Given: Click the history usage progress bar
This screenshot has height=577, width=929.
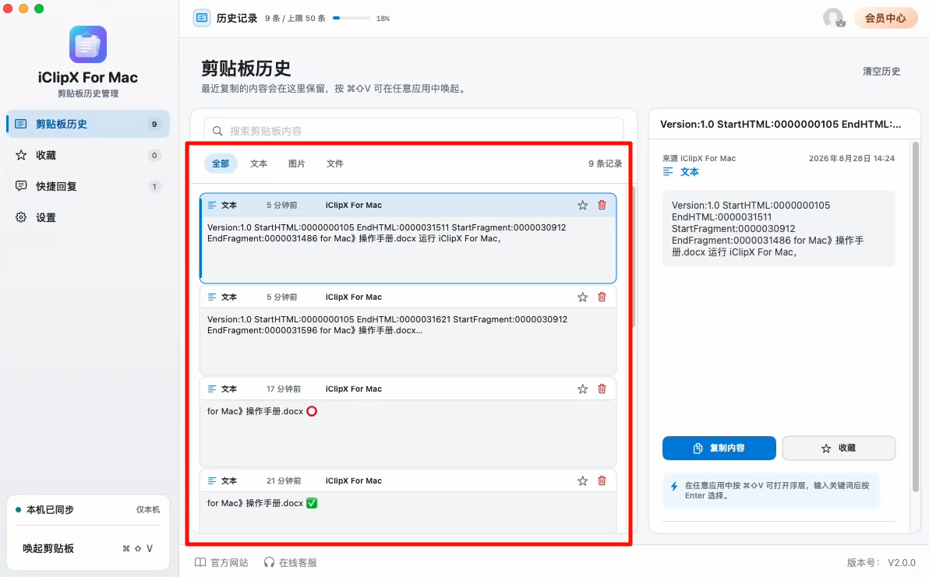Looking at the screenshot, I should click(351, 19).
